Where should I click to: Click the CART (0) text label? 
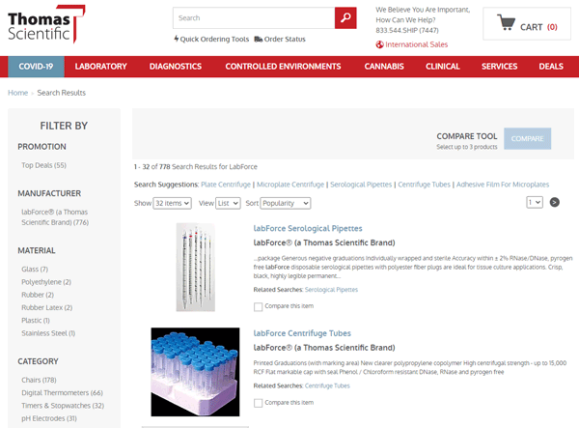(x=538, y=27)
